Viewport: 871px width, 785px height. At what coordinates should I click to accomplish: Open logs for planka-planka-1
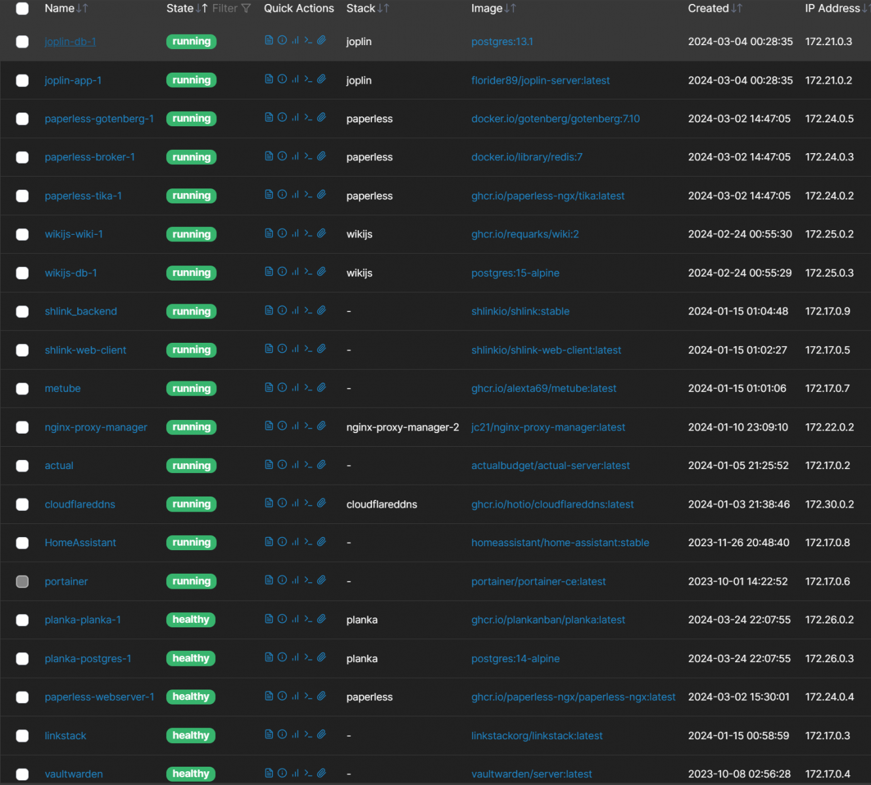click(x=269, y=619)
